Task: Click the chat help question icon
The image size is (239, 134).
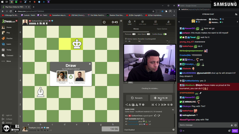Action: click(x=173, y=130)
